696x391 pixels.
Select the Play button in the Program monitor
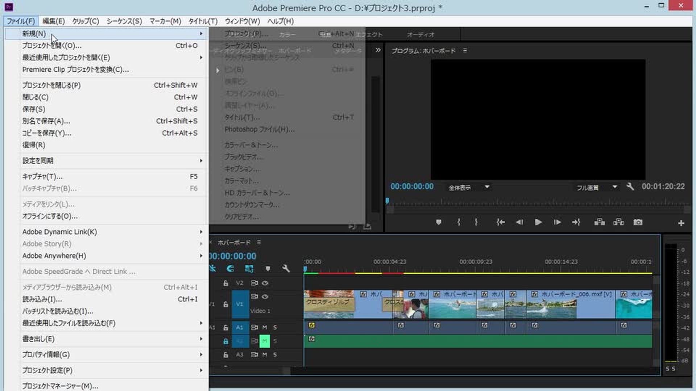[538, 222]
